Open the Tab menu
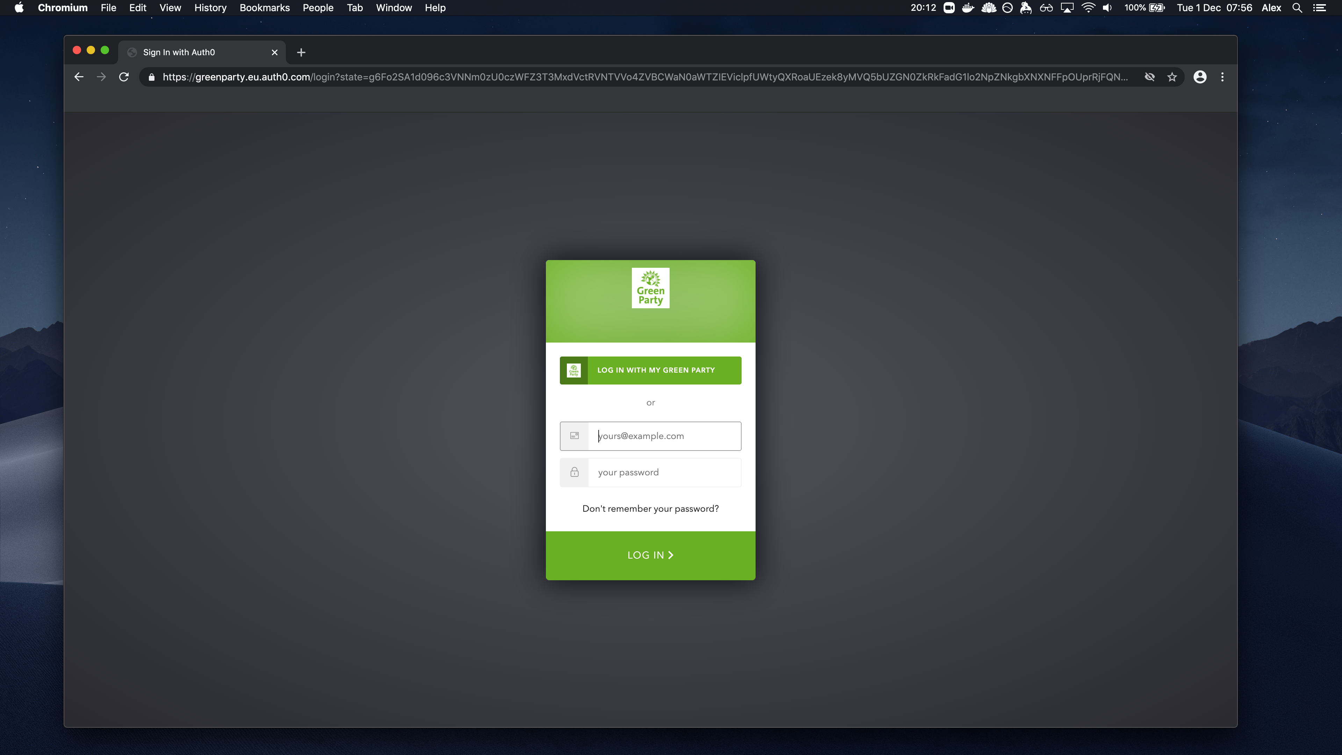The image size is (1342, 755). [x=355, y=8]
